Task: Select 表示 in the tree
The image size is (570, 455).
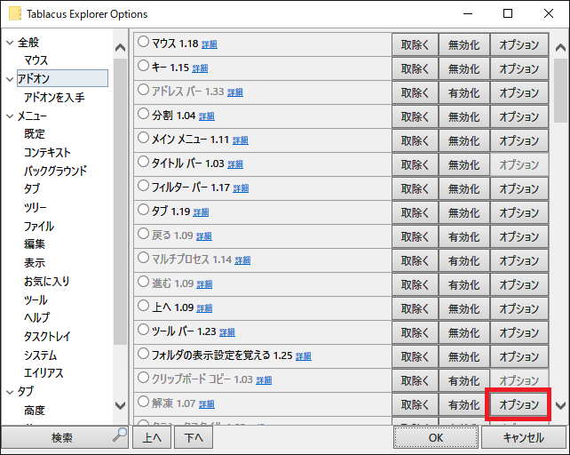Action: coord(35,263)
